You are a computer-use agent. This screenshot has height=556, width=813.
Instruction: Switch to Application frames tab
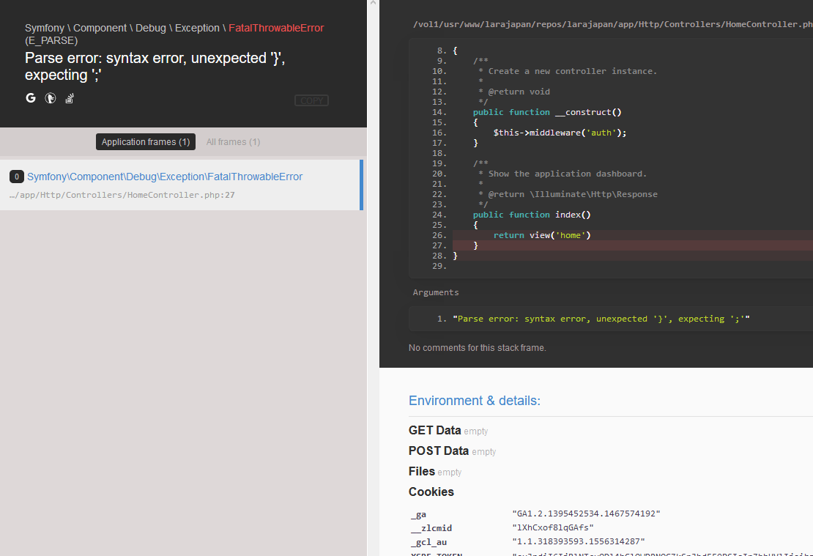click(146, 142)
